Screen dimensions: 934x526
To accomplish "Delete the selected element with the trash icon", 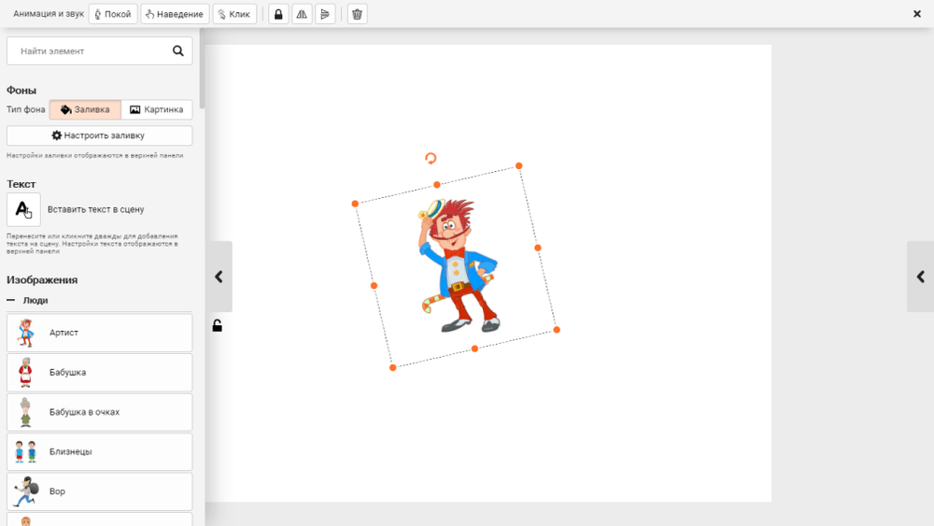I will click(x=357, y=14).
